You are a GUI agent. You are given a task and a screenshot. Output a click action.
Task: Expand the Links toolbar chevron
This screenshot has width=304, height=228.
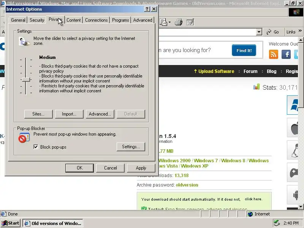coord(300,31)
